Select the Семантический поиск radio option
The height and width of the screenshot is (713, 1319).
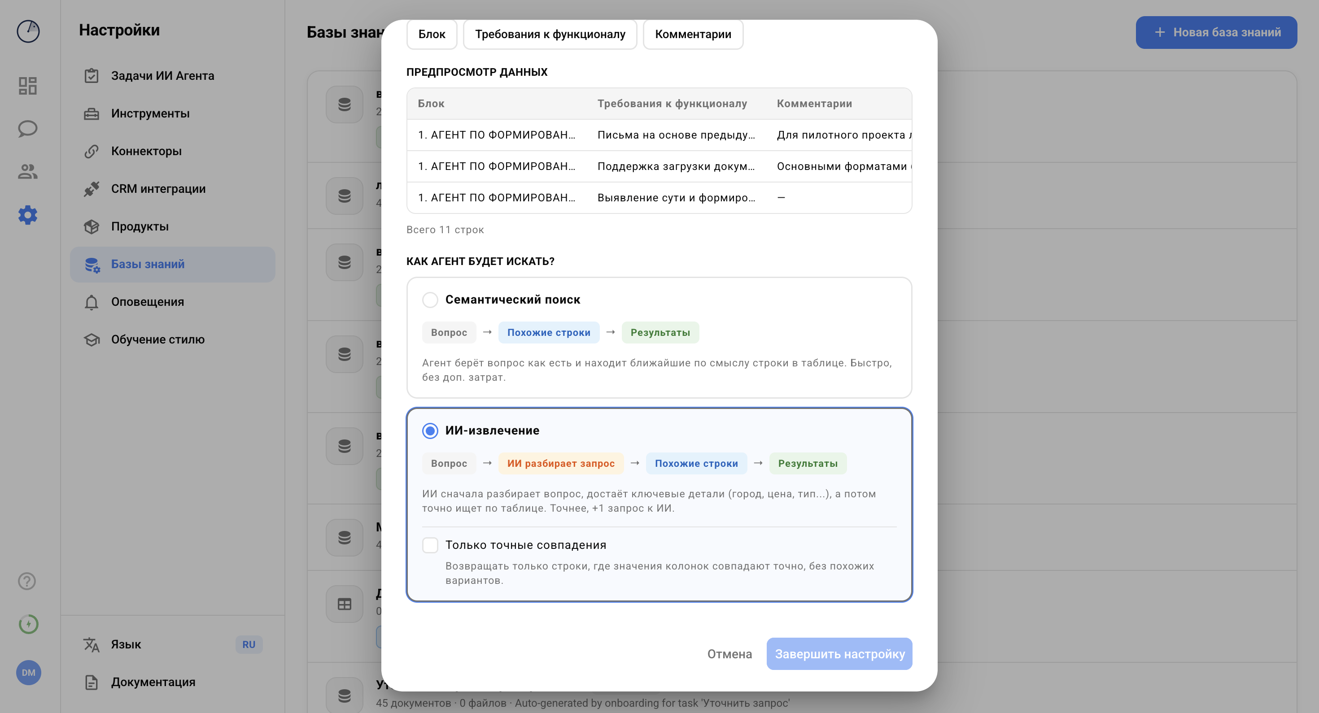(x=430, y=300)
